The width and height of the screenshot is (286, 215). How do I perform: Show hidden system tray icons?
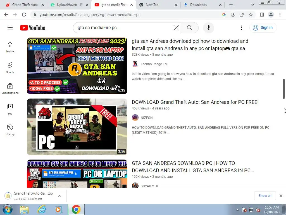237,210
